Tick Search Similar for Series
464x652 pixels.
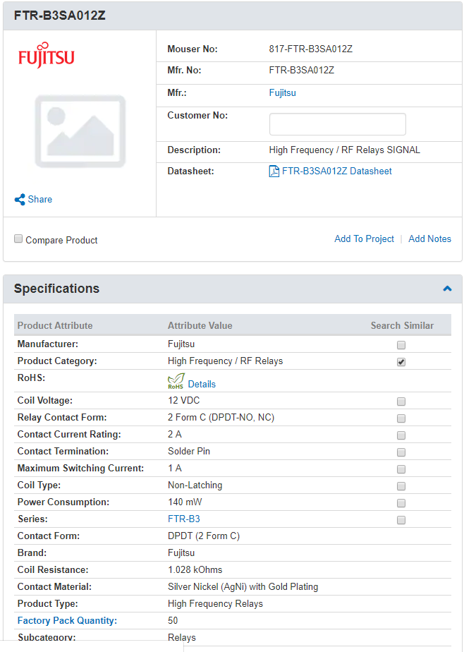[x=401, y=520]
